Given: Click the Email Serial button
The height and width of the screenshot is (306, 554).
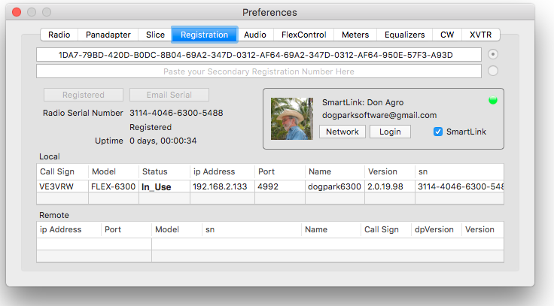Looking at the screenshot, I should 169,95.
